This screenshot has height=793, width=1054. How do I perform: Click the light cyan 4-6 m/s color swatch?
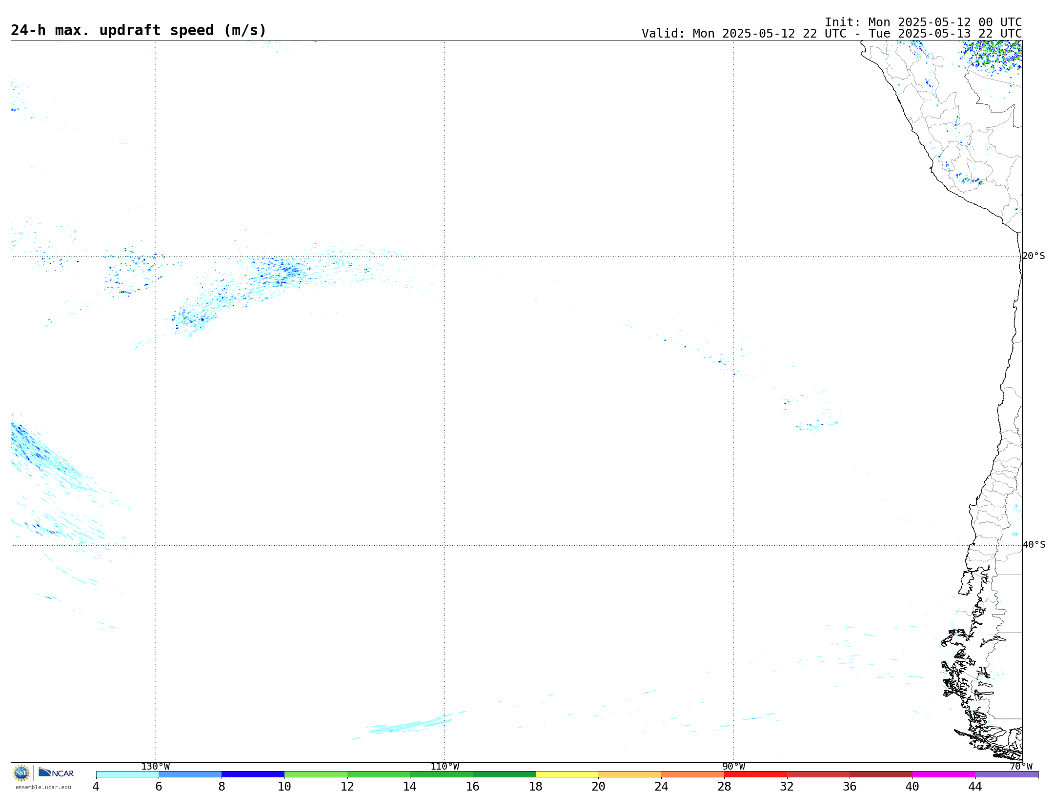[127, 774]
